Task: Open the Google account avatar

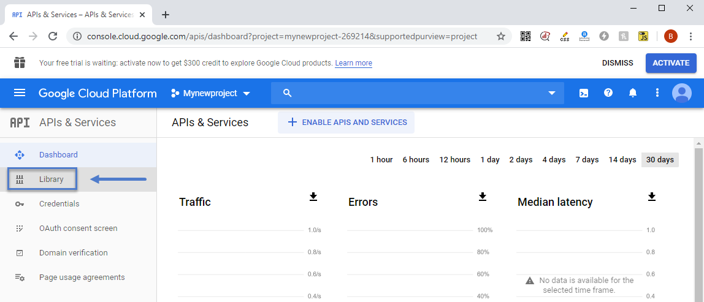Action: pyautogui.click(x=681, y=93)
